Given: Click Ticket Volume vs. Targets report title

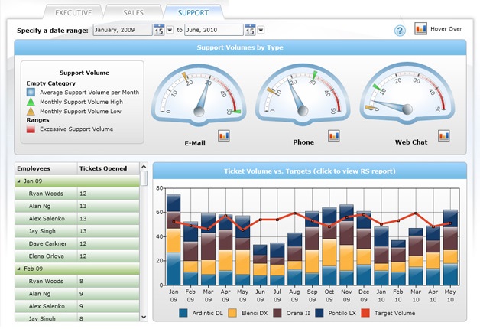Looking at the screenshot, I should 309,171.
